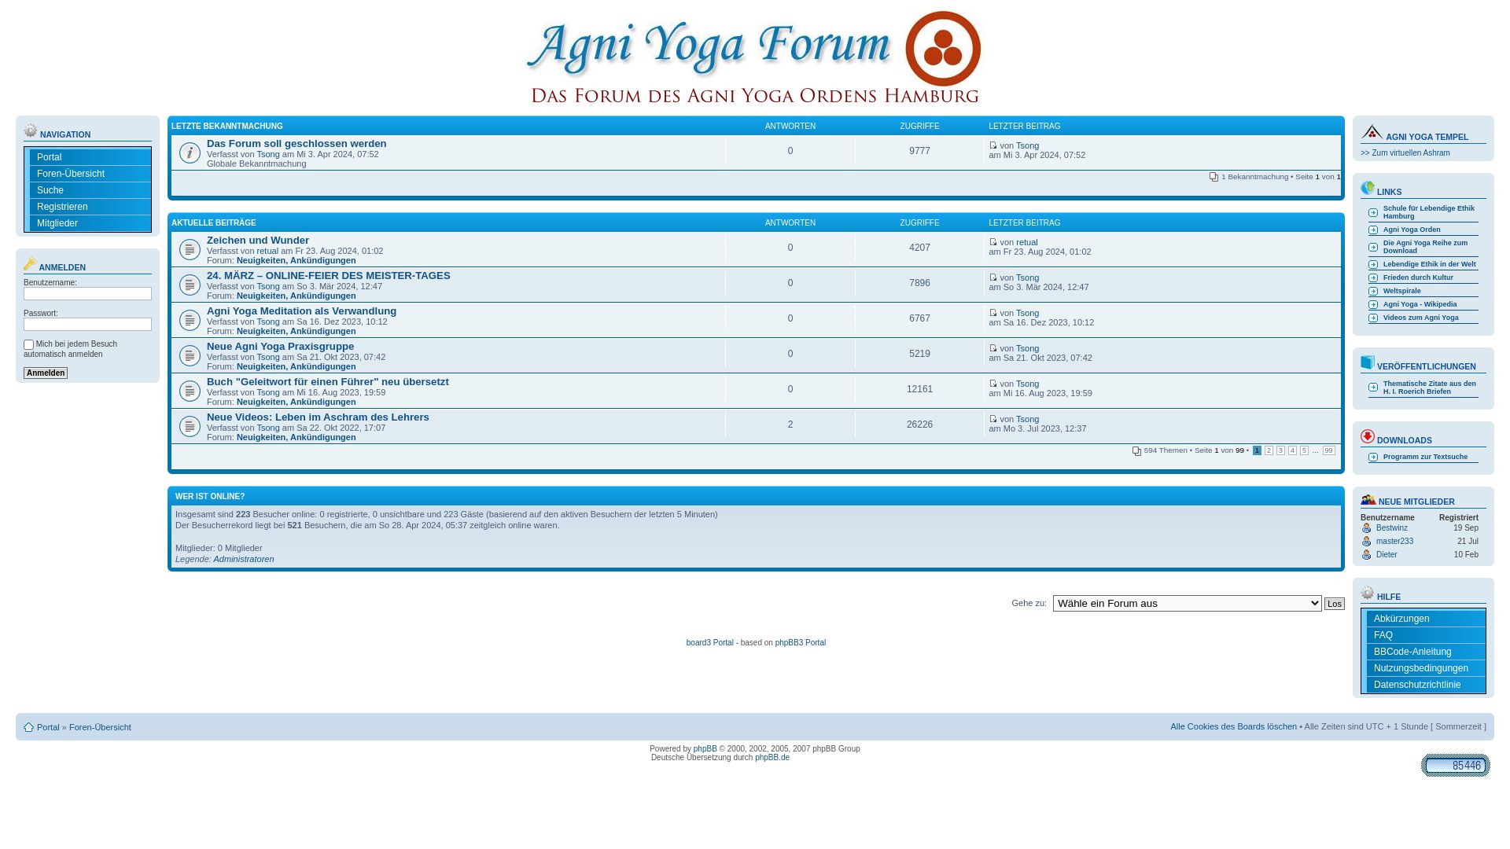Open latest post icon dated 3. Mär 2024
Image resolution: width=1510 pixels, height=849 pixels.
point(993,277)
